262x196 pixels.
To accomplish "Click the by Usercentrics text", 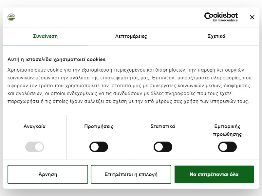I will [x=225, y=20].
